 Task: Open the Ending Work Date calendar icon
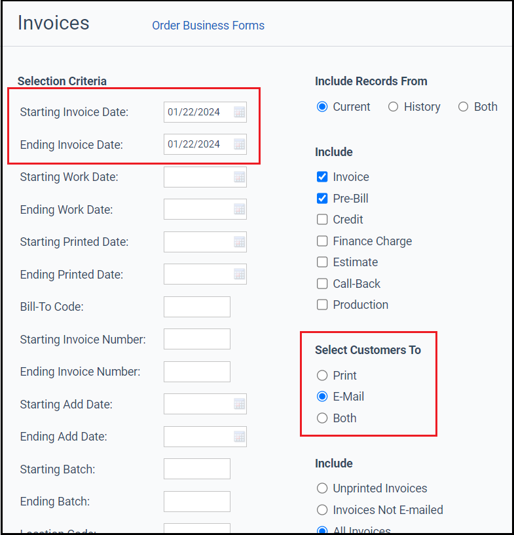point(238,209)
